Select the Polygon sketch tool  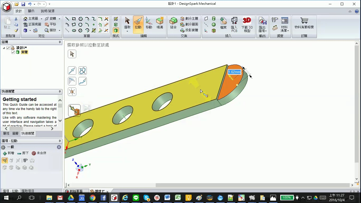pyautogui.click(x=80, y=30)
